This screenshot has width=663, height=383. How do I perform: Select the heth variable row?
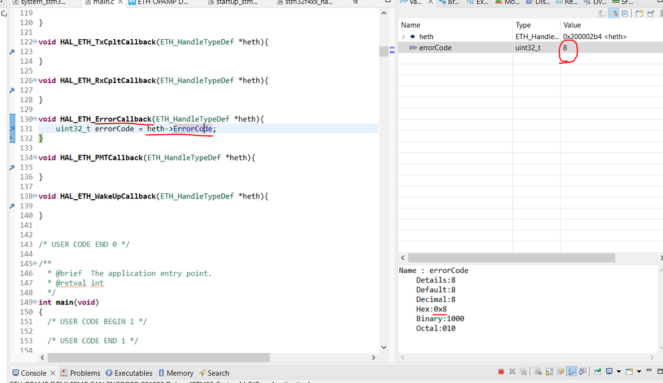(x=530, y=37)
